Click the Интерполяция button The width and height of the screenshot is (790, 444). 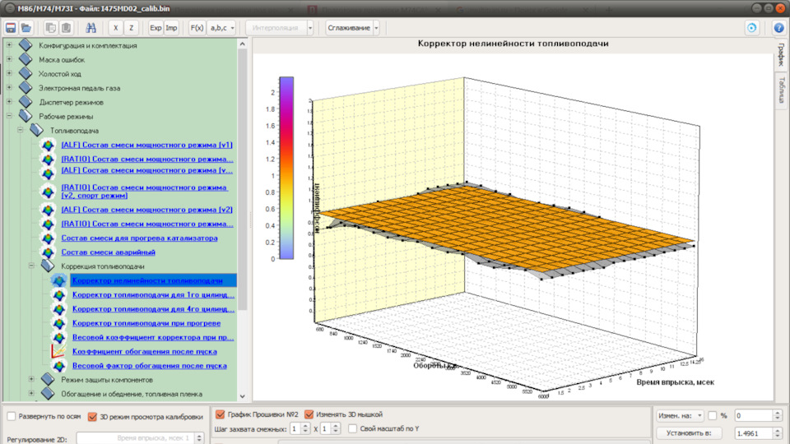[276, 28]
